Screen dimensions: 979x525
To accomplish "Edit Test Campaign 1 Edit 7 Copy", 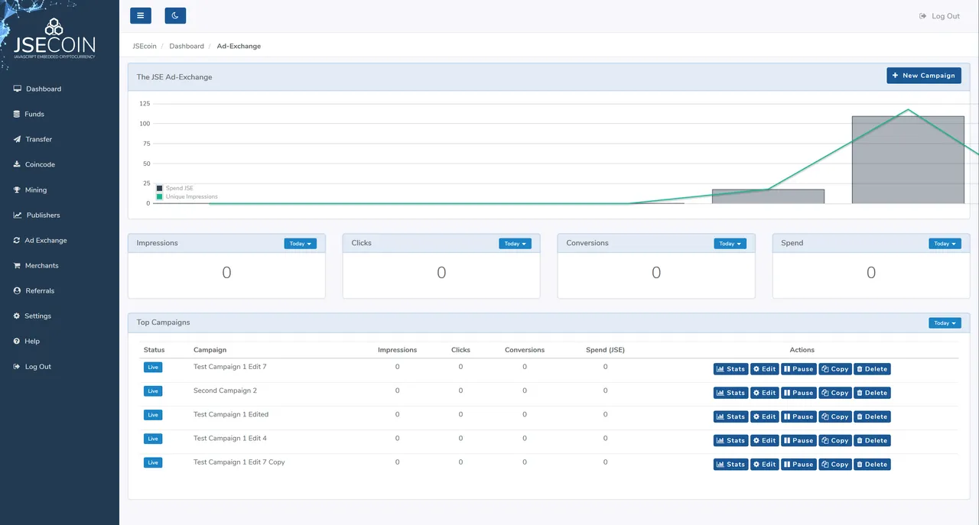I will tap(765, 464).
